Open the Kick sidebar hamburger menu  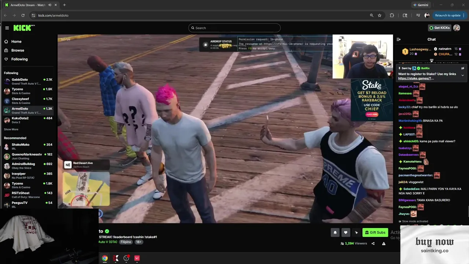pos(7,28)
